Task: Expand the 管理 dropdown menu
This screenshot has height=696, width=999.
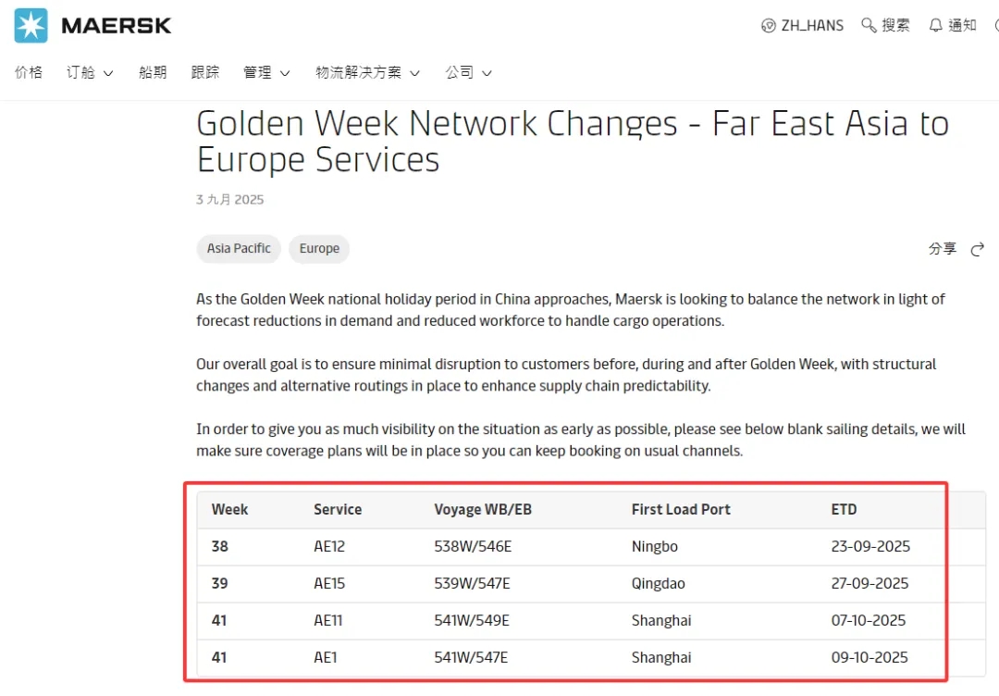Action: [x=266, y=72]
